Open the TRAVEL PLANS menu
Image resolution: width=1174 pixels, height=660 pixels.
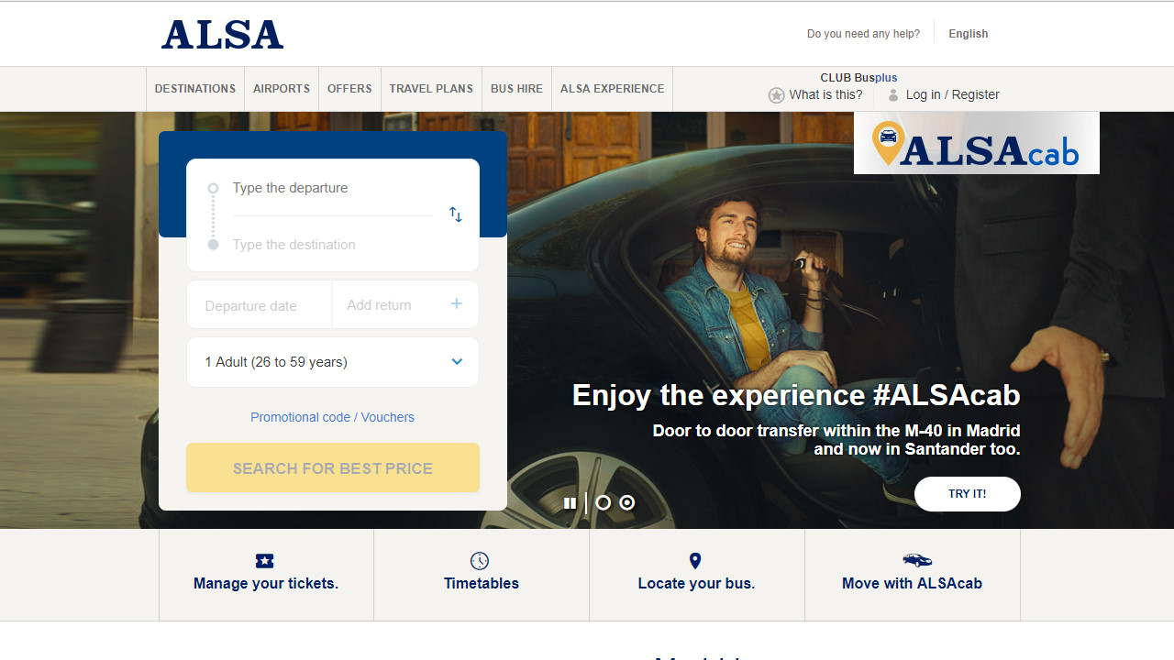click(431, 89)
